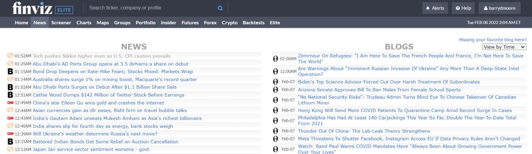Viewport: 532px width, 154px height.
Task: Select Futures in the navigation bar
Action: pos(190,22)
